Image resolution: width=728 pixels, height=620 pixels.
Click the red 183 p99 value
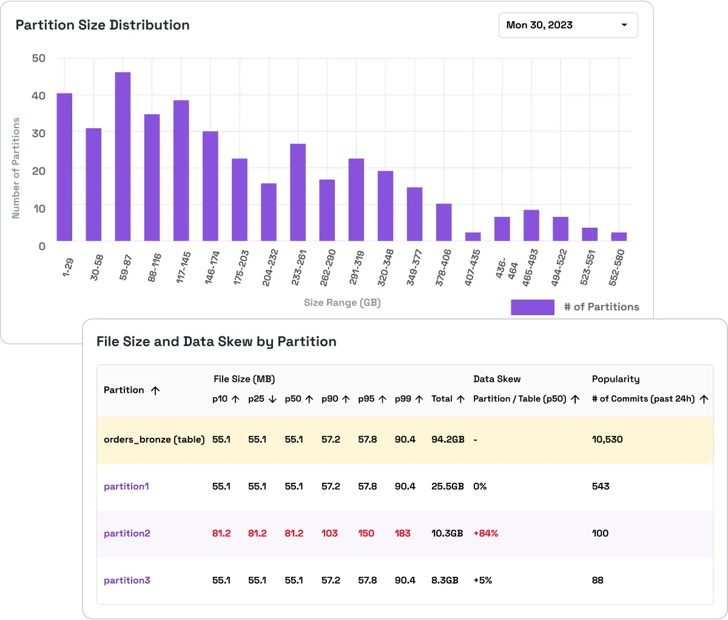tap(403, 533)
